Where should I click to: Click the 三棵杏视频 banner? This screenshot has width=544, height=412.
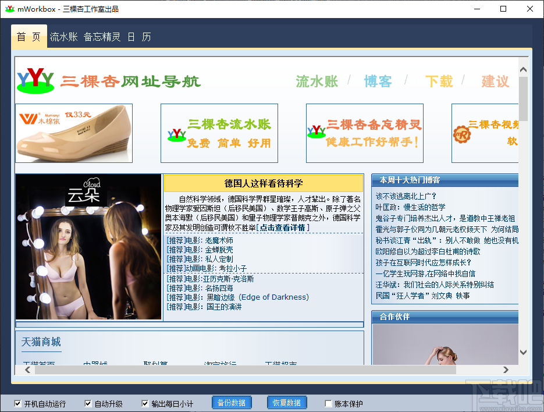point(485,133)
